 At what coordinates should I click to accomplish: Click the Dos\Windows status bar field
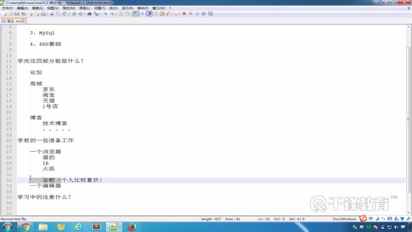point(345,219)
